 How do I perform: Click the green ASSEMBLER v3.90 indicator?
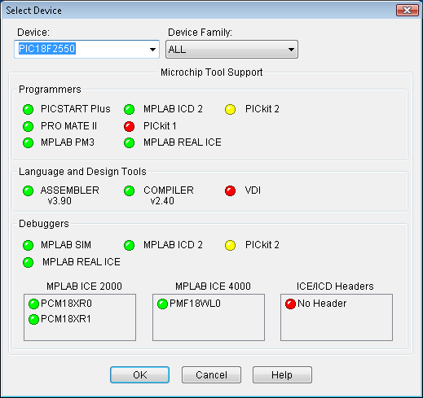pos(28,190)
